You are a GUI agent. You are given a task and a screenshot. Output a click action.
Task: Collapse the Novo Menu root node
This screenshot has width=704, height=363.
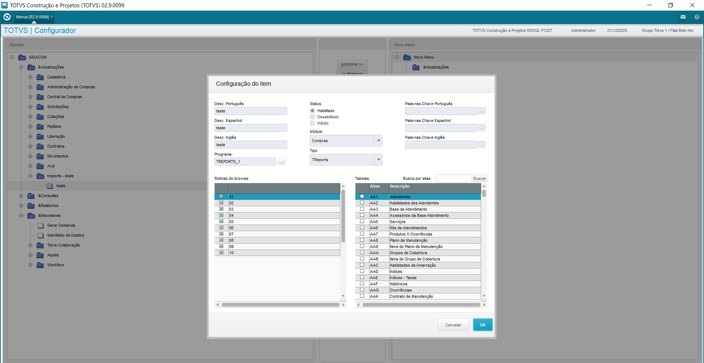point(397,57)
